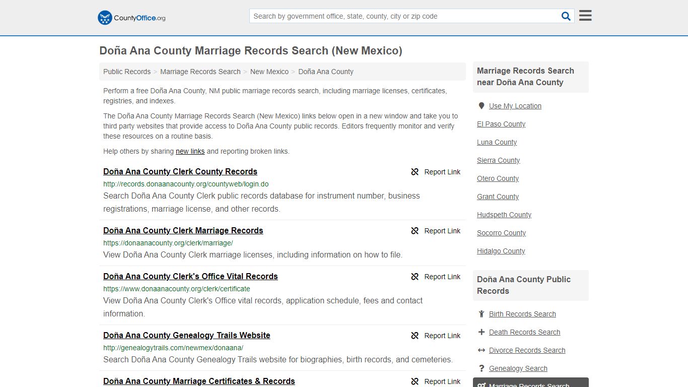Go to Hudspeth County
The height and width of the screenshot is (387, 688).
(x=504, y=215)
